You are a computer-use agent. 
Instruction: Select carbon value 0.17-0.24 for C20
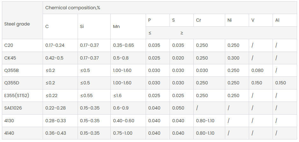tap(55, 45)
